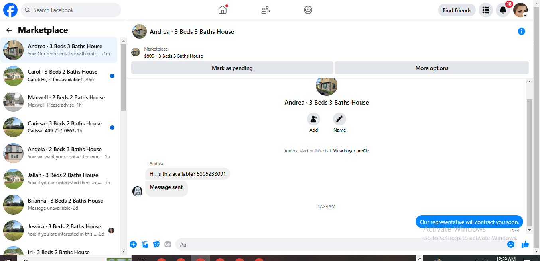This screenshot has height=261, width=540.
Task: Open Jaliah 3 Beds 2 Baths House chat
Action: (59, 179)
